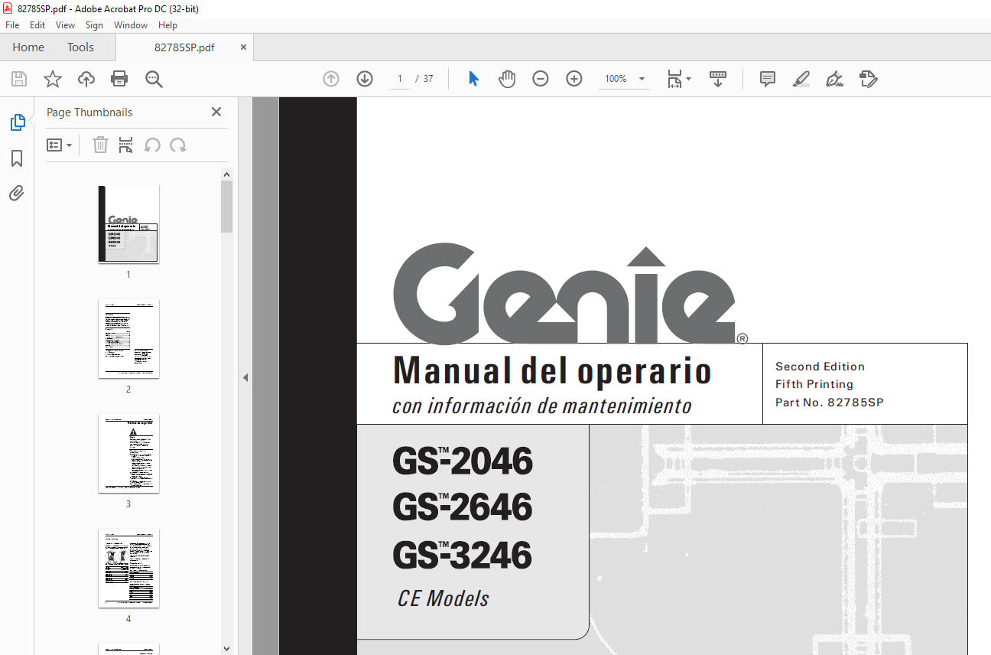
Task: Click the GS-2646 model text
Action: (463, 507)
